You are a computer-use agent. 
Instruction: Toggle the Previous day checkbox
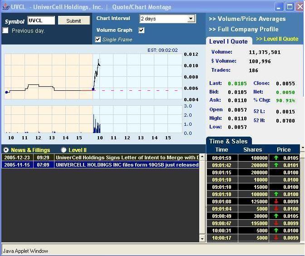5,30
